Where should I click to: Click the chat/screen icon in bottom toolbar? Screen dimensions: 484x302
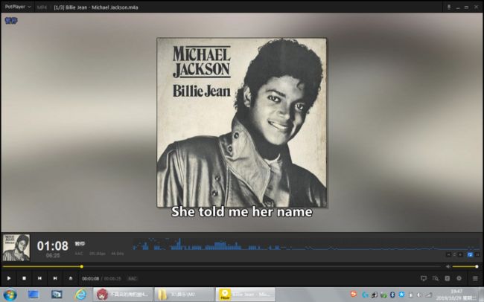click(424, 278)
